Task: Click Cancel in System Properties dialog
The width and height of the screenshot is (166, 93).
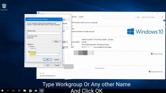Action: pyautogui.click(x=57, y=65)
